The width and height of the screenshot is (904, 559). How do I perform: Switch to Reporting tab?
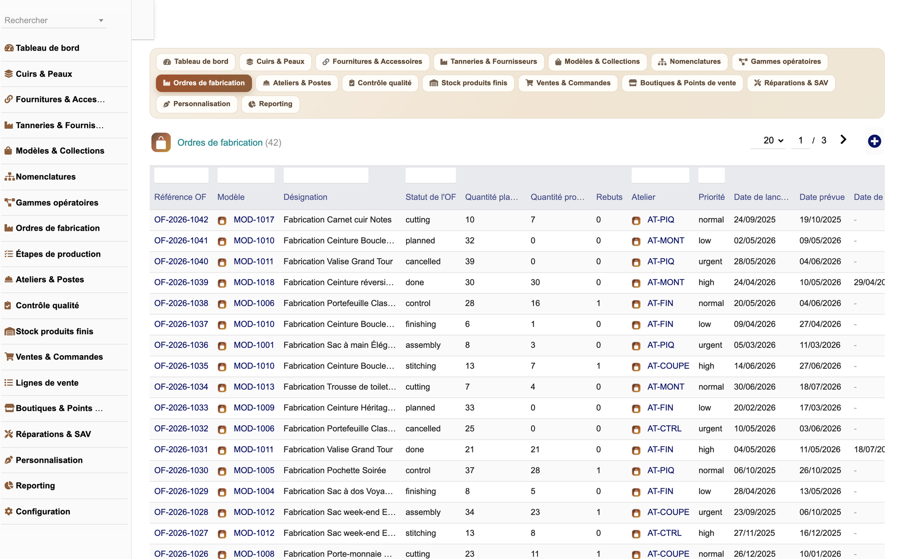270,104
